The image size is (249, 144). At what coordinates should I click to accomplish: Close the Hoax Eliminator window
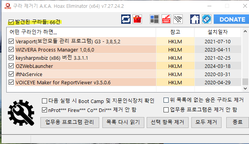click(x=245, y=6)
